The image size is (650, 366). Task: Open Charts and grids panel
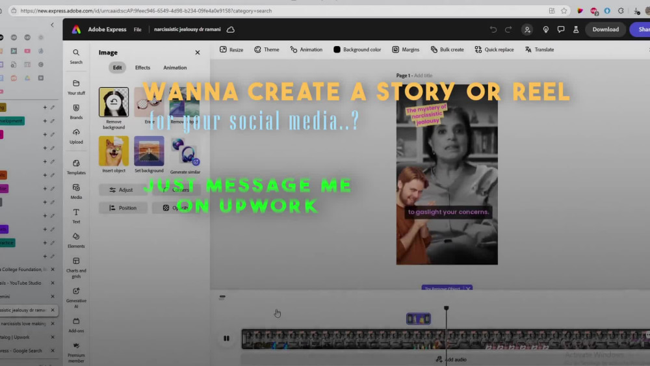coord(76,268)
